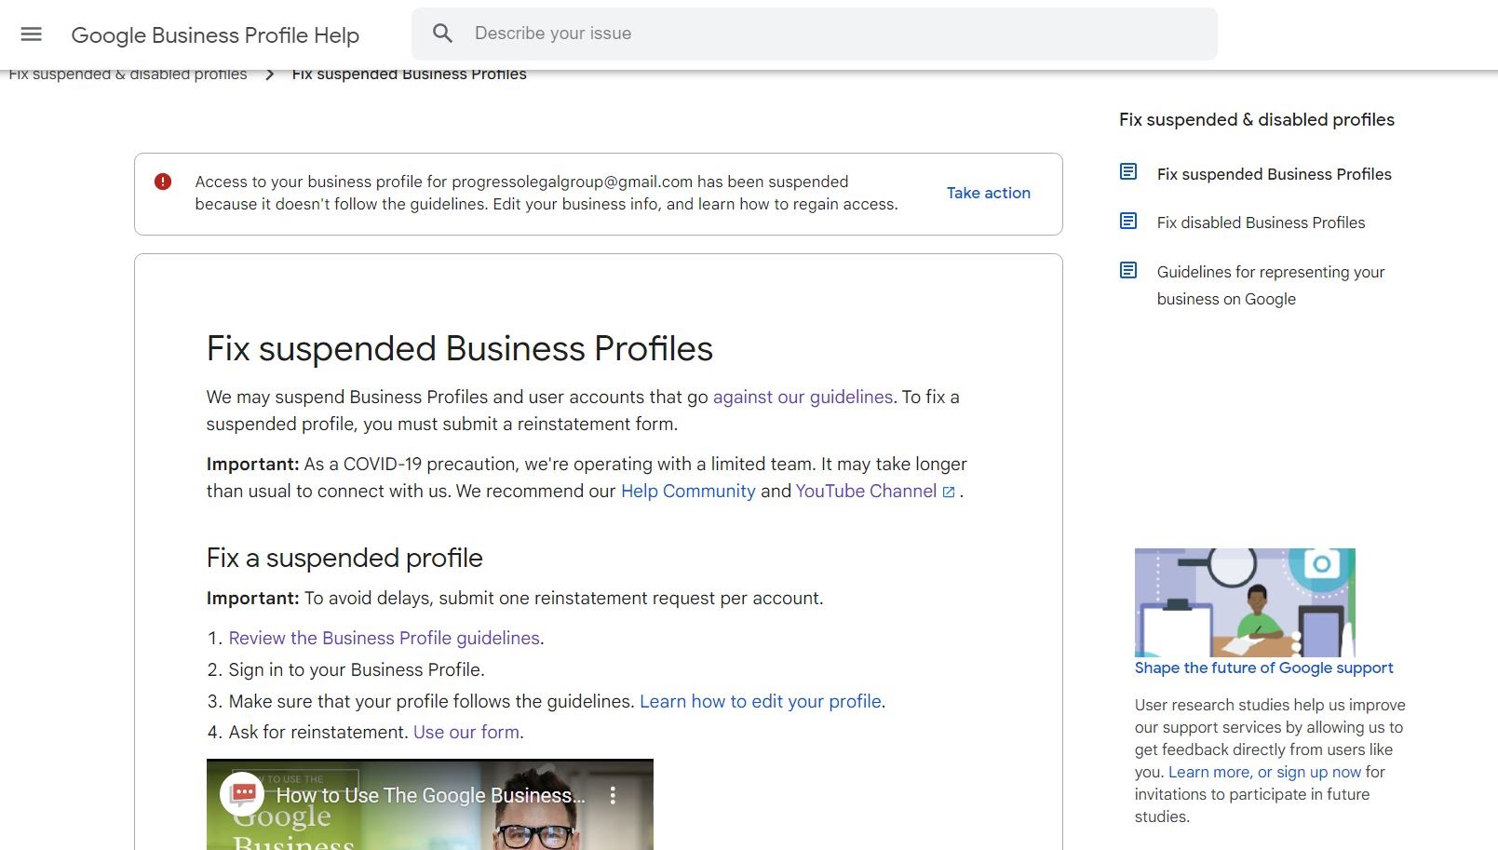Viewport: 1498px width, 850px height.
Task: Open the "Use our form" reinstatement link
Action: 466,732
